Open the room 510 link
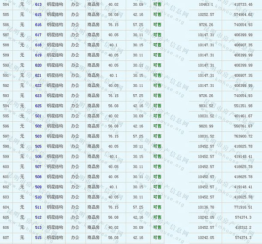This screenshot has width=262, height=244. 38,197
